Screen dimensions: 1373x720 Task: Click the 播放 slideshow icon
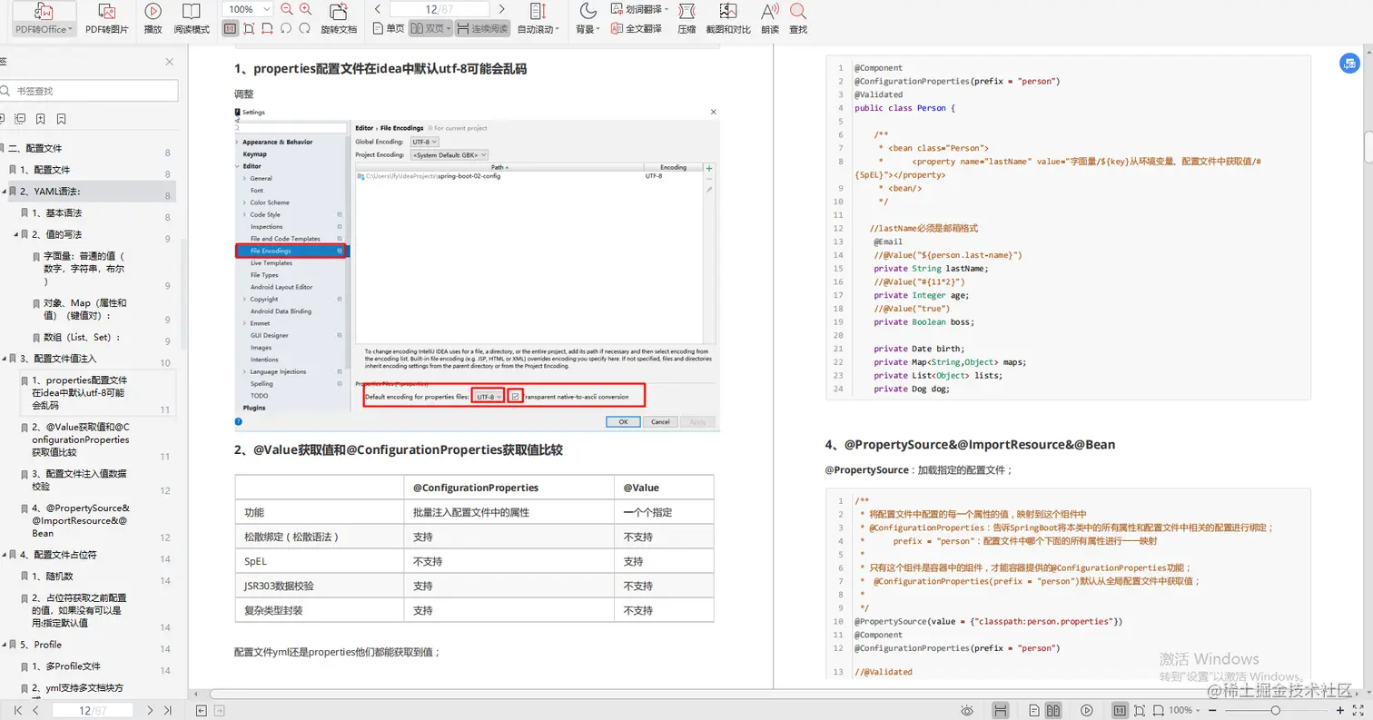[153, 19]
